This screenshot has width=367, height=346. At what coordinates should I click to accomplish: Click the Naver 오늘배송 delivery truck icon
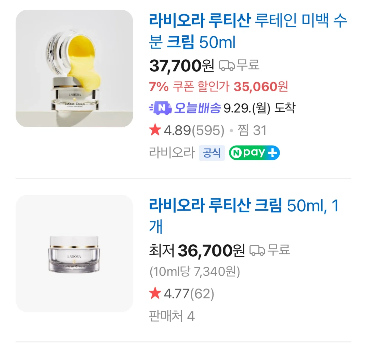(x=160, y=108)
